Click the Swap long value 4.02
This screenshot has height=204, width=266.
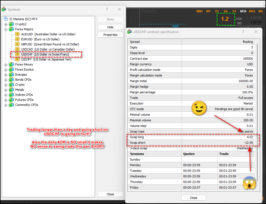[x=250, y=137]
